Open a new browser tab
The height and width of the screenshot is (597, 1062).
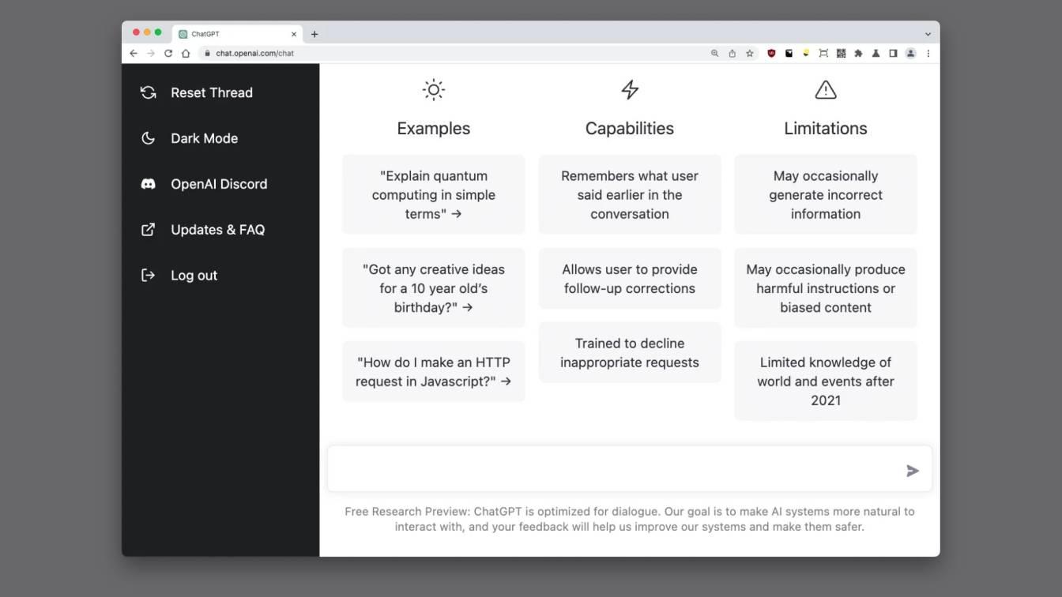pyautogui.click(x=314, y=34)
